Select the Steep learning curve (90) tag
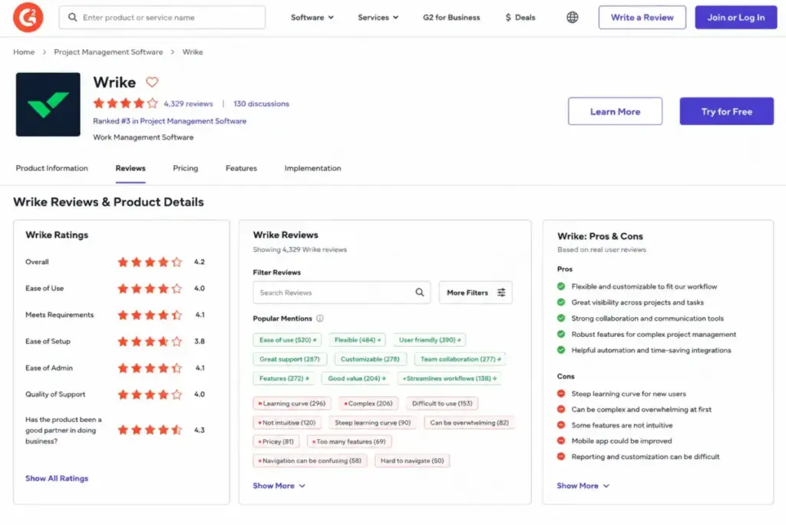Image resolution: width=786 pixels, height=525 pixels. click(x=372, y=423)
